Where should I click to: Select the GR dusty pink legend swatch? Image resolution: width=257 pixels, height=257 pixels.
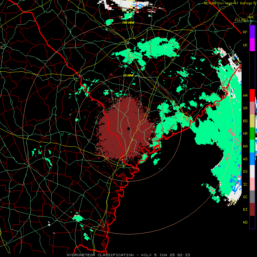(252, 108)
